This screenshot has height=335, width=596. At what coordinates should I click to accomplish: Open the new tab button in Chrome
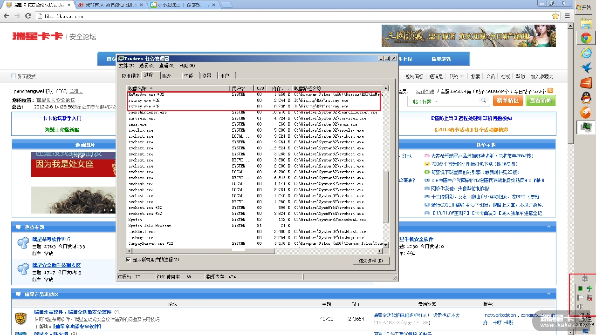(x=226, y=5)
